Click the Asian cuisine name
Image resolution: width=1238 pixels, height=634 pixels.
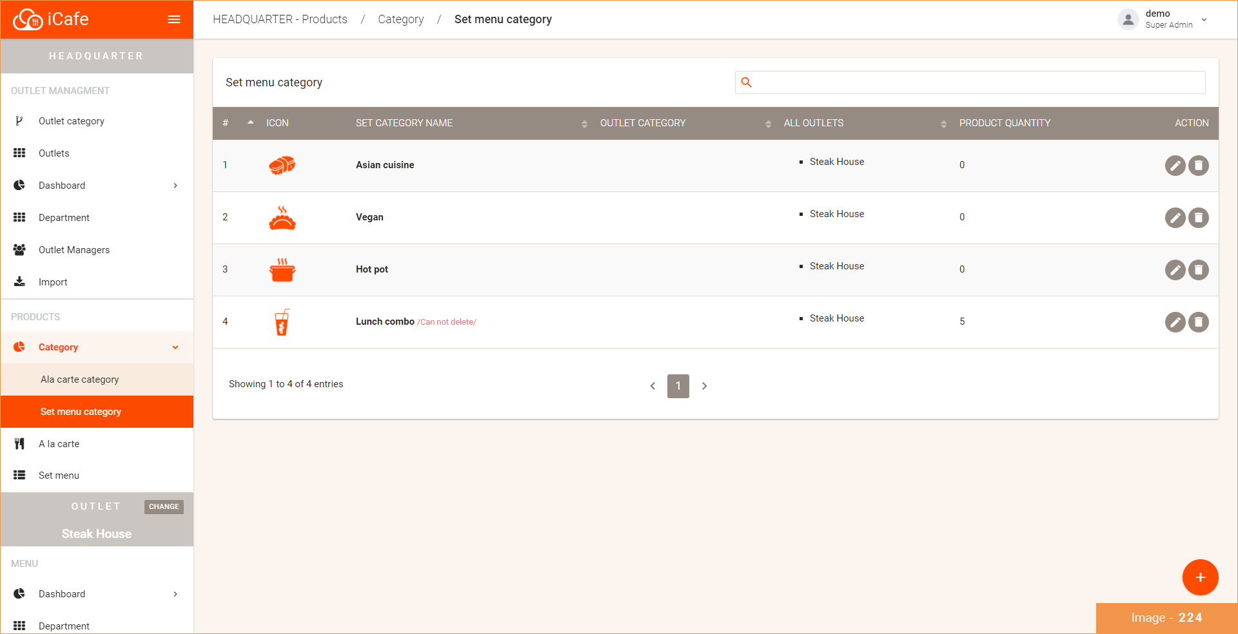(385, 165)
